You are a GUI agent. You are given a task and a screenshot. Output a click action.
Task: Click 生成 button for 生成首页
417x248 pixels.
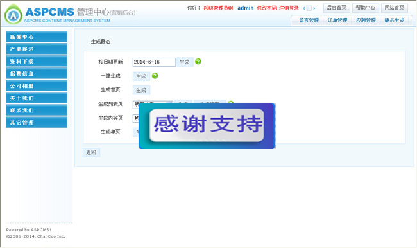coord(141,90)
